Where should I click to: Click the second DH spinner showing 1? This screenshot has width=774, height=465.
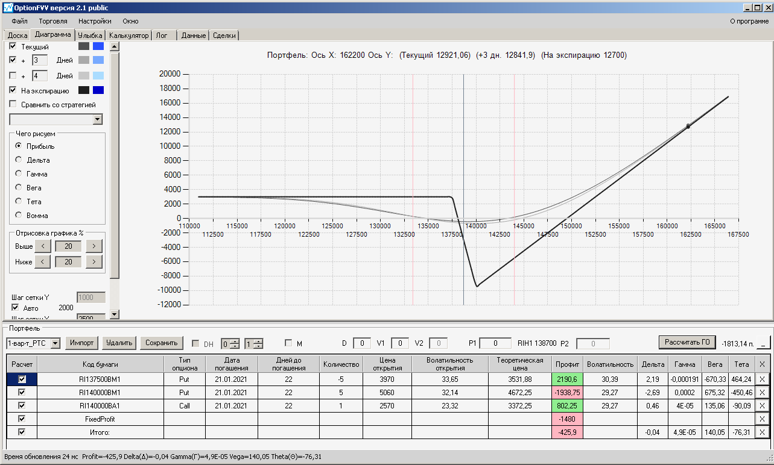[x=253, y=343]
